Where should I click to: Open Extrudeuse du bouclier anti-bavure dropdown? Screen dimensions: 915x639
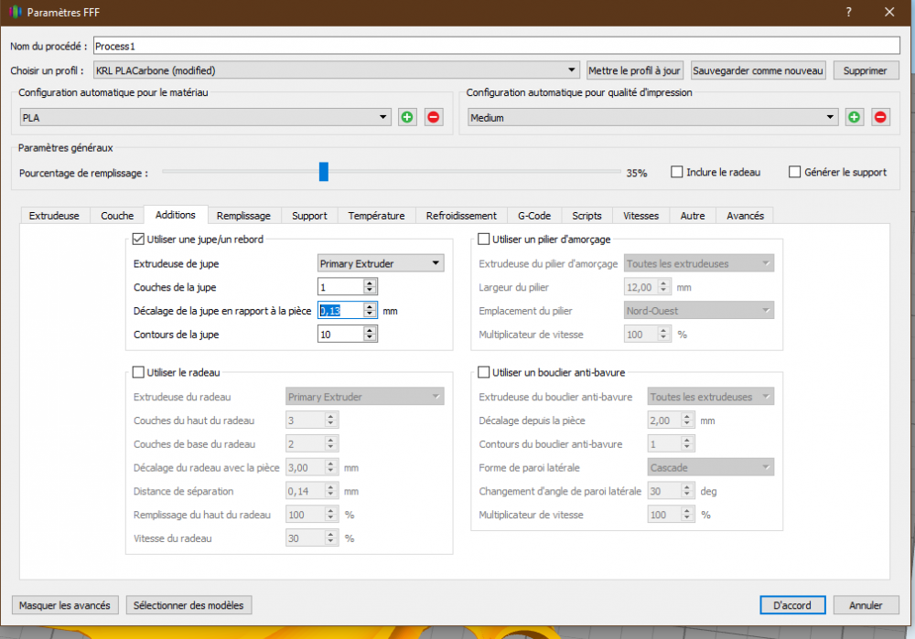711,397
